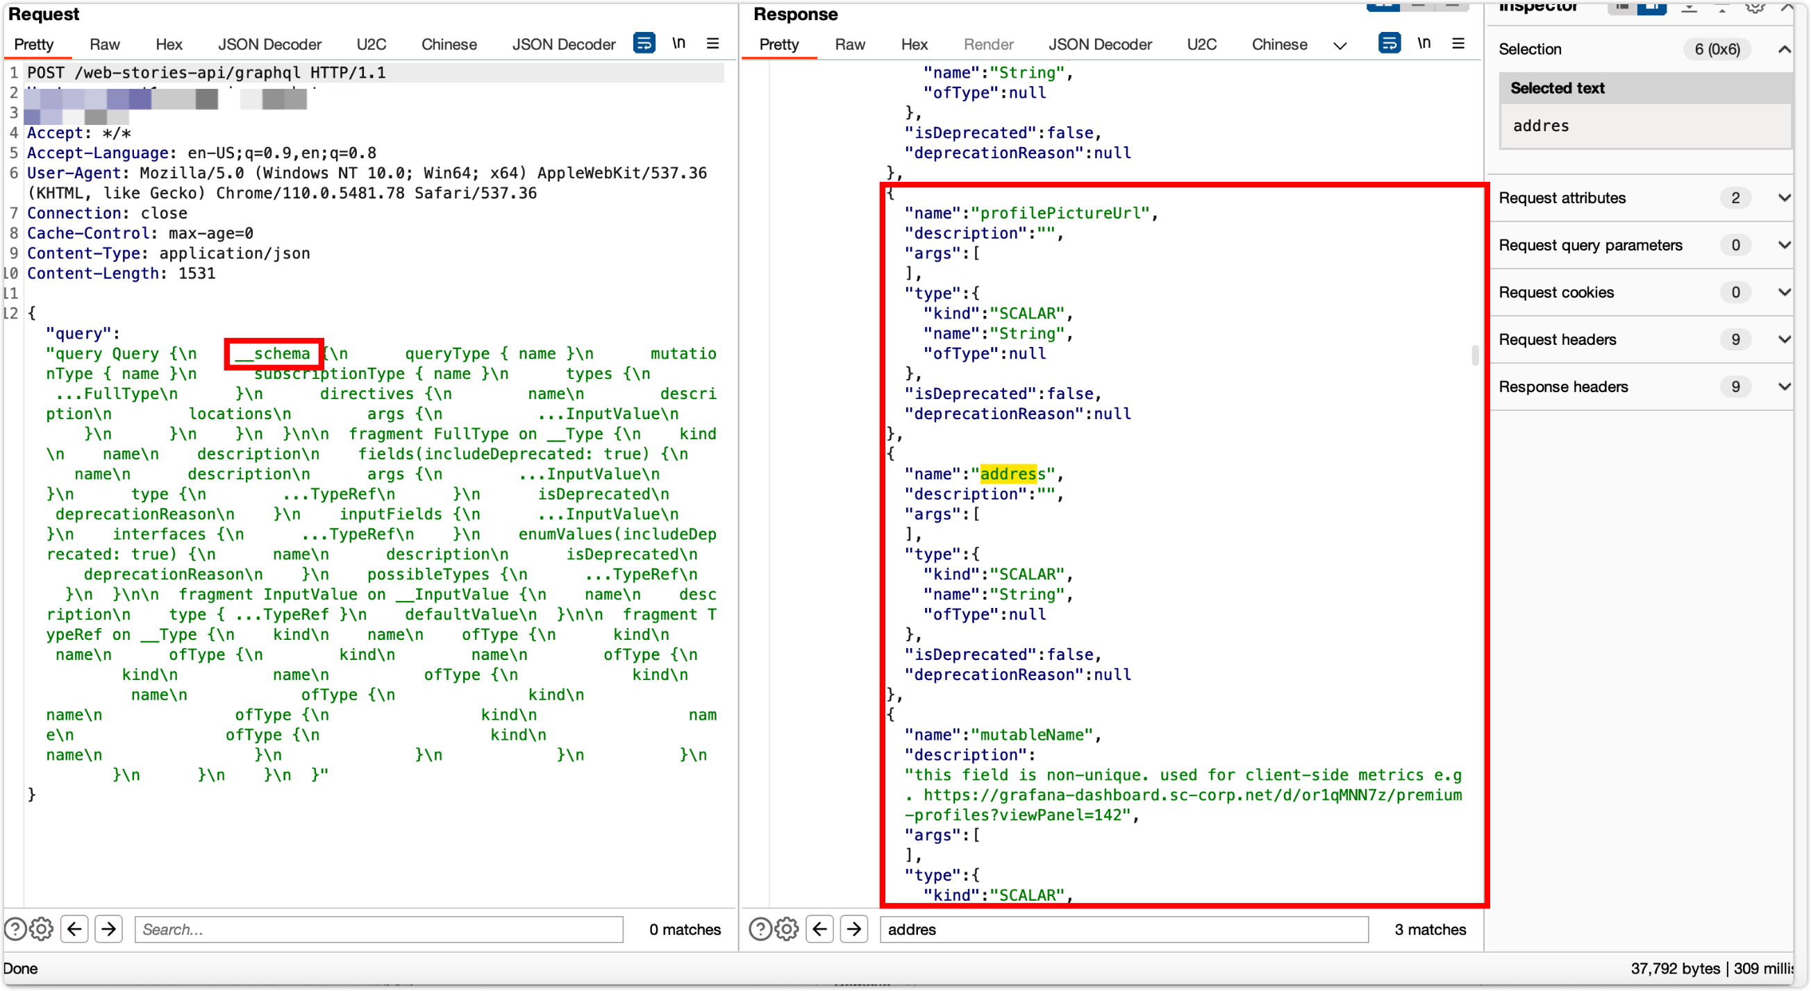
Task: Open Inspector settings gear
Action: [1755, 7]
